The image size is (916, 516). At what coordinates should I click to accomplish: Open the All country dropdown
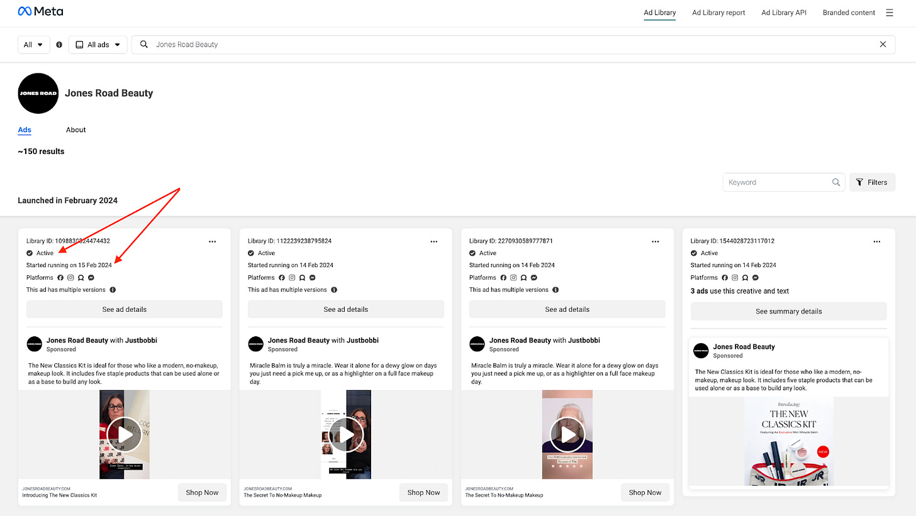34,45
